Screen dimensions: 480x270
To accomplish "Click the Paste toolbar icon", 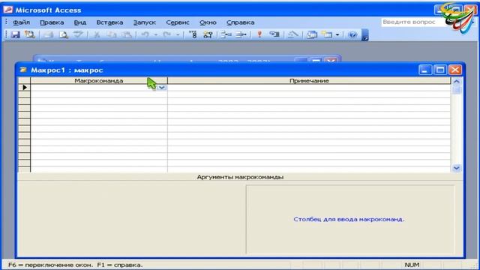I will coord(127,34).
